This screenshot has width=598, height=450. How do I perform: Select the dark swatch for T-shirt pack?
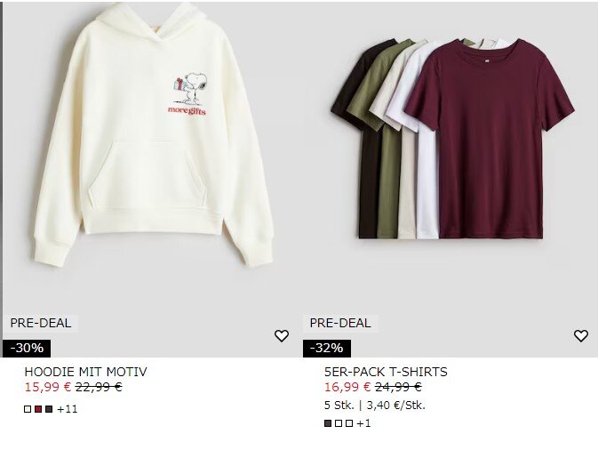click(x=328, y=423)
